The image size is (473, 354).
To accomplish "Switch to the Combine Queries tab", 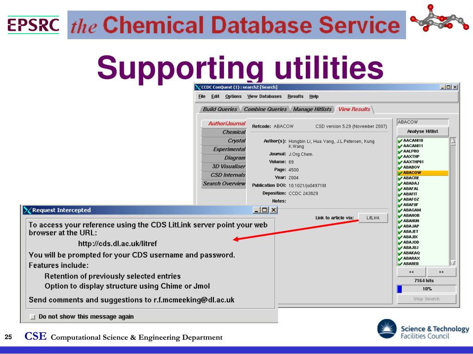I will tap(265, 109).
